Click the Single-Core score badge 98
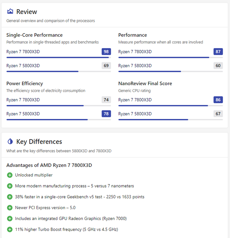The width and height of the screenshot is (230, 238). click(106, 52)
